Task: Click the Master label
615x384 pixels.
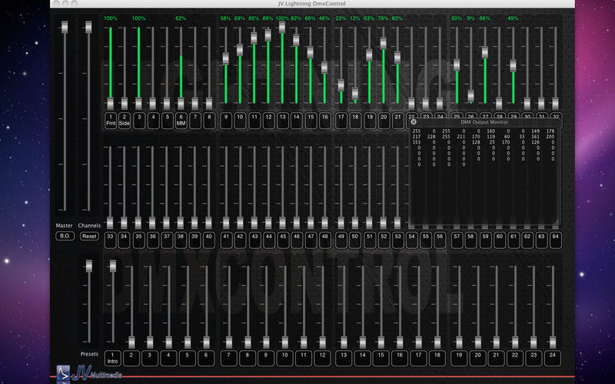Action: click(65, 225)
